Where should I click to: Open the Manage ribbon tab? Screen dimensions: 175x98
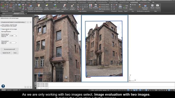(23, 2)
